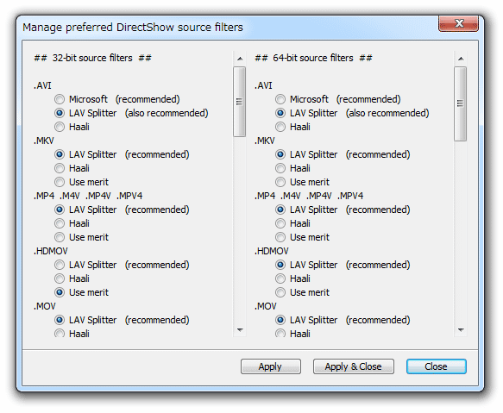Close dialog with red X button

[459, 23]
